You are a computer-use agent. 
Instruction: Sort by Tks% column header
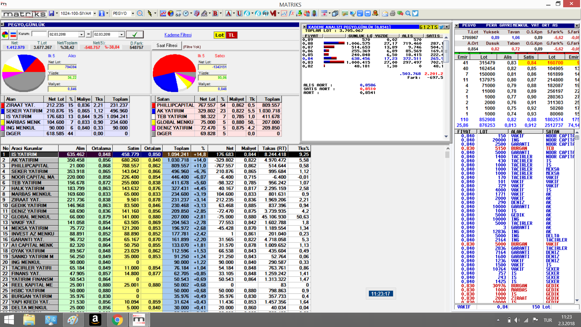pyautogui.click(x=299, y=148)
